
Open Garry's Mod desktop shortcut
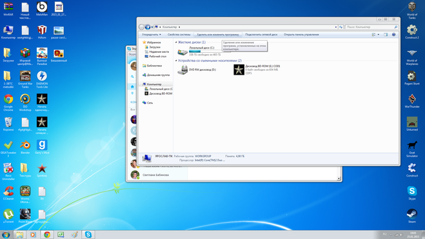click(42, 147)
